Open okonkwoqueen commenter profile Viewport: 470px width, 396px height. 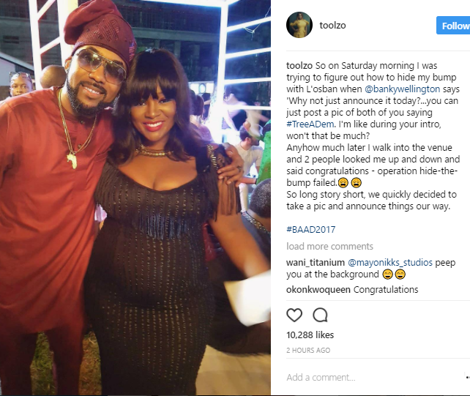click(318, 290)
